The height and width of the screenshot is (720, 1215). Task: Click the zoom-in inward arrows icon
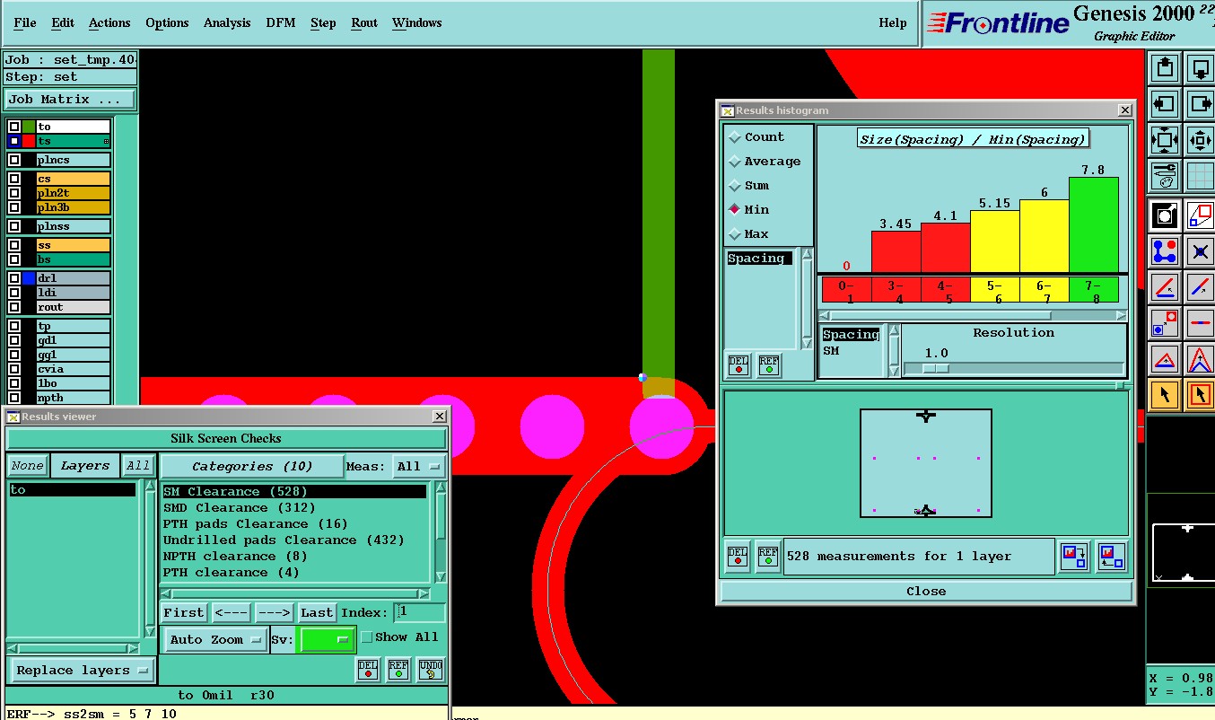point(1201,141)
